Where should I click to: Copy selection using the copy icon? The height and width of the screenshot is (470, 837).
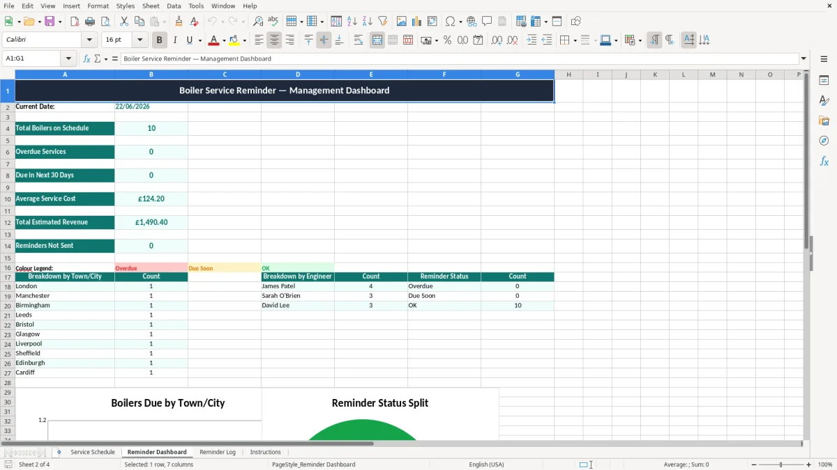coord(139,22)
